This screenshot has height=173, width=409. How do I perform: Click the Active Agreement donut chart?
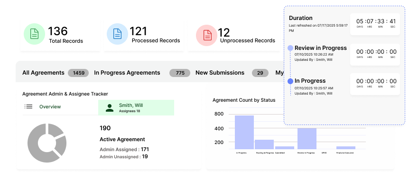(x=47, y=143)
